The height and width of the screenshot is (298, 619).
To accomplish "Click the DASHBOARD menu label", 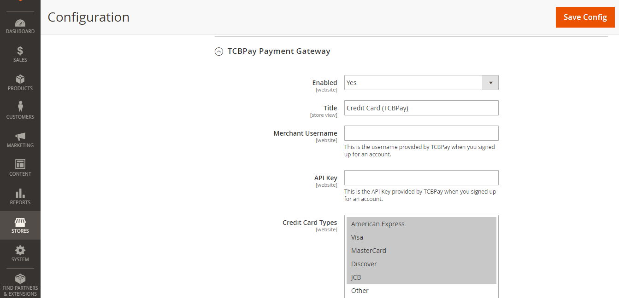I will 20,31.
